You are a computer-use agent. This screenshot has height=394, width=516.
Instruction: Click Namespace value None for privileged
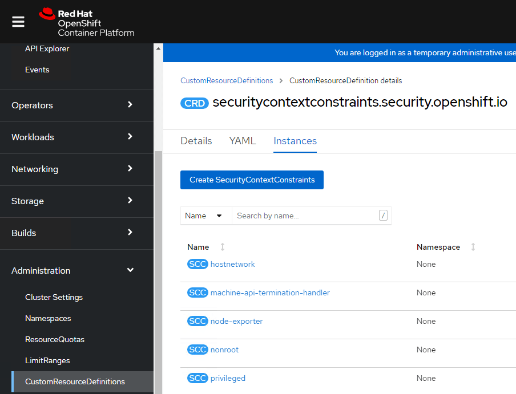click(426, 378)
